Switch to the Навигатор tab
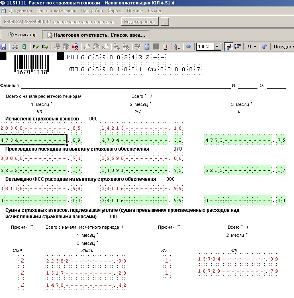 [22, 35]
